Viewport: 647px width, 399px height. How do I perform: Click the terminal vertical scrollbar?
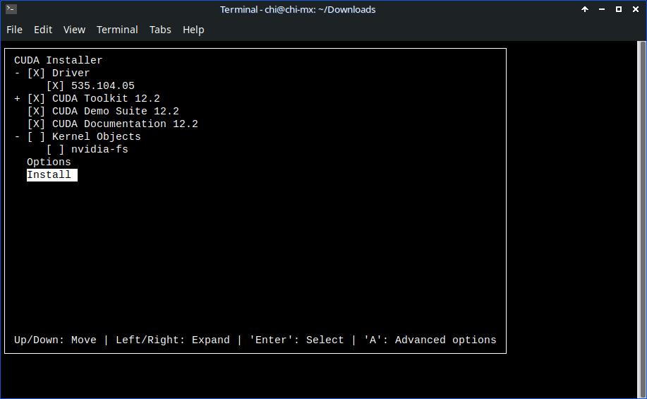[x=641, y=219]
